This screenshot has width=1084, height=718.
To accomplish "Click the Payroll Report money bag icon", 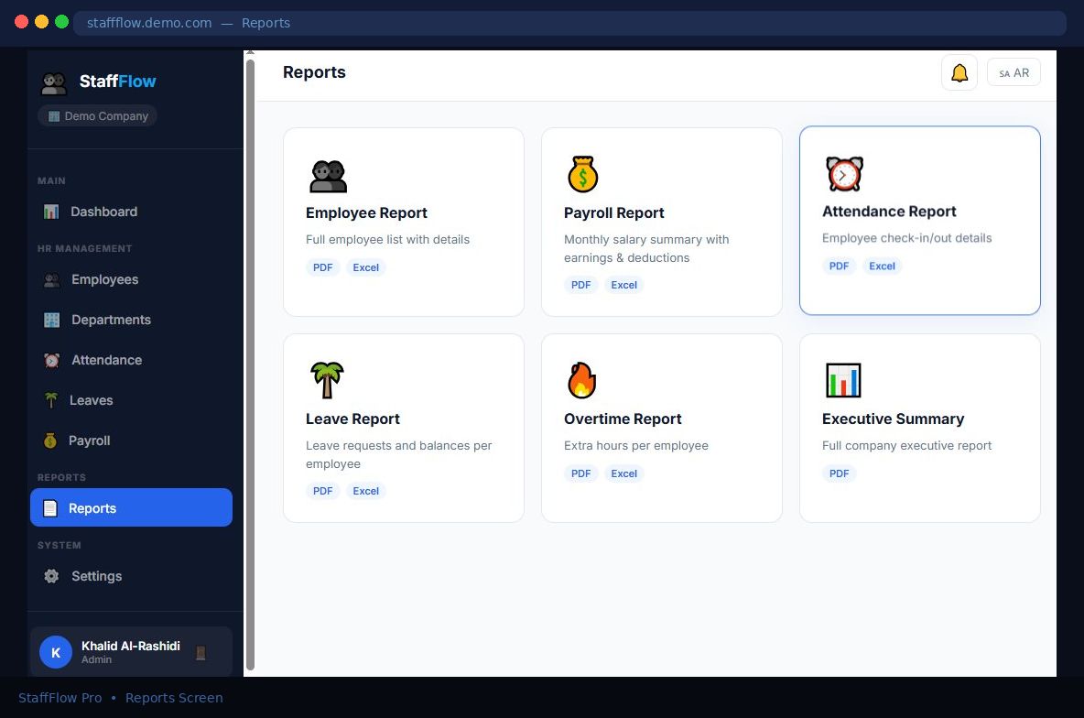I will pos(583,174).
